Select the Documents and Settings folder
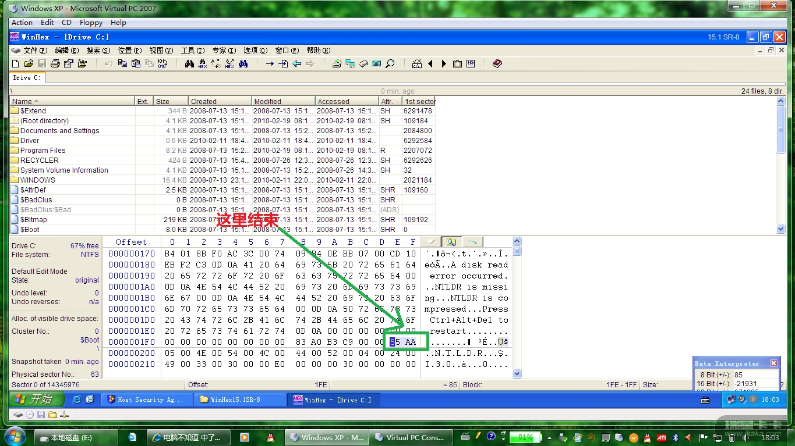 tap(222, 131)
